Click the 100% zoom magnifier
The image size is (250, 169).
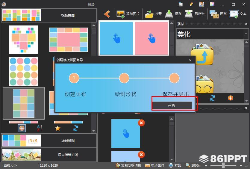click(x=188, y=165)
